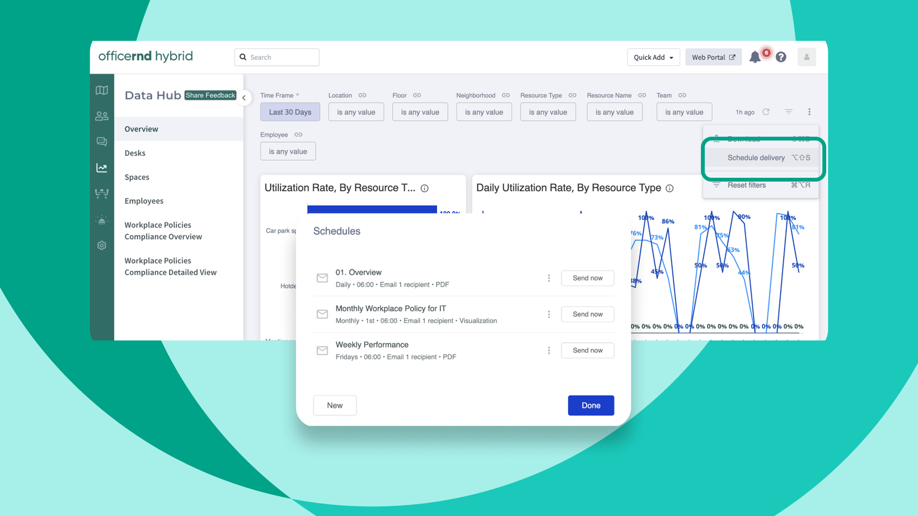Show info for Utilization Rate chart

[425, 188]
